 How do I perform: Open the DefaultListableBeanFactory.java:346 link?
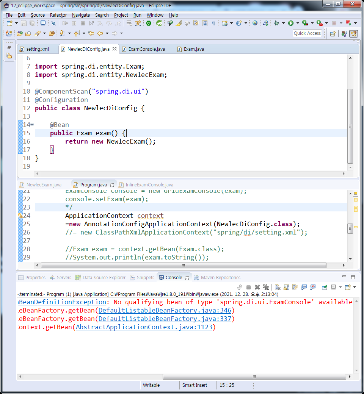(x=165, y=311)
